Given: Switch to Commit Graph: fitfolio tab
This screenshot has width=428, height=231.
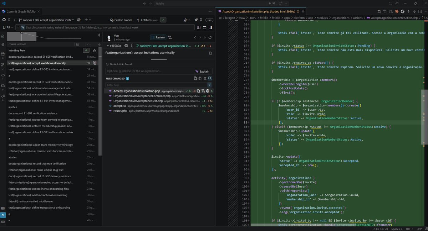Looking at the screenshot, I should point(21,11).
